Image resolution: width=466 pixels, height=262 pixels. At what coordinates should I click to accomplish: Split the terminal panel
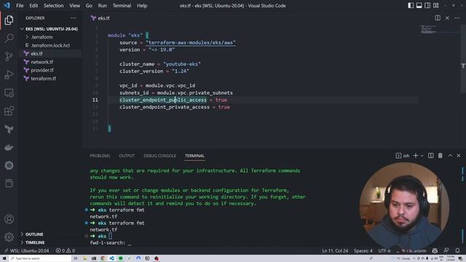click(x=430, y=156)
